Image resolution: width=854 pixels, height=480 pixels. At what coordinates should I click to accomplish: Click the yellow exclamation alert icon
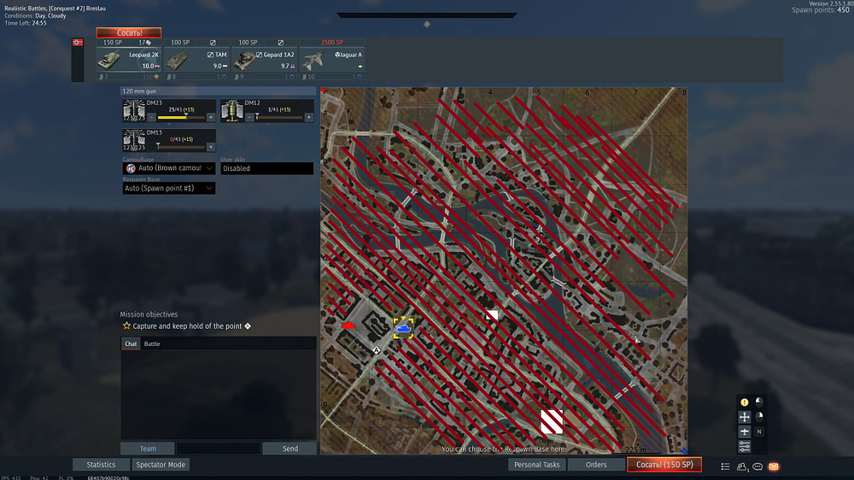[x=744, y=401]
